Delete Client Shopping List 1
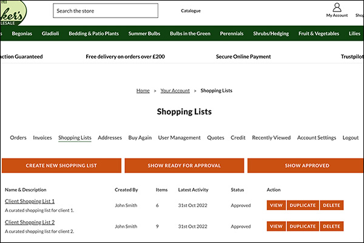Viewport: 364px width, 243px height. [x=331, y=205]
